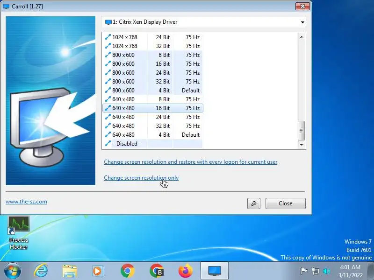Open the wrench settings button

254,203
